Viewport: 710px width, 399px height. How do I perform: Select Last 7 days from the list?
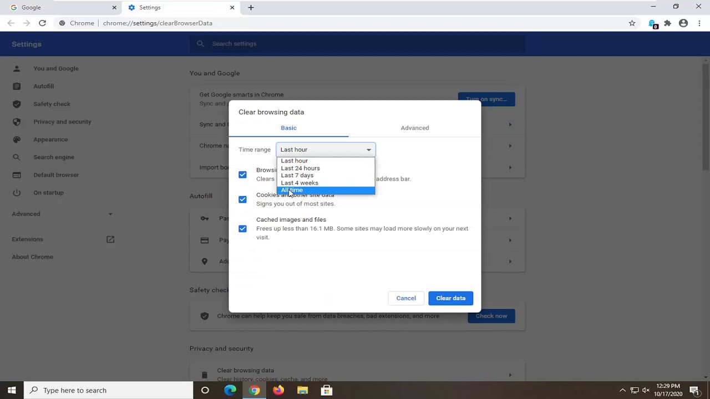[x=297, y=175]
